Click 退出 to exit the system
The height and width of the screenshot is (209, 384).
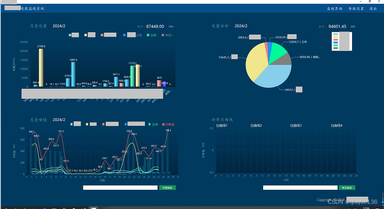click(x=373, y=8)
